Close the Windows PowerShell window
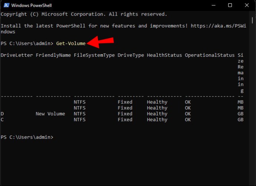This screenshot has width=256, height=186. click(x=246, y=5)
